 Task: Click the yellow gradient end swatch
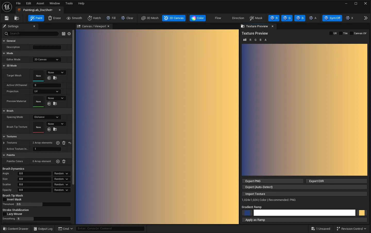(x=362, y=213)
